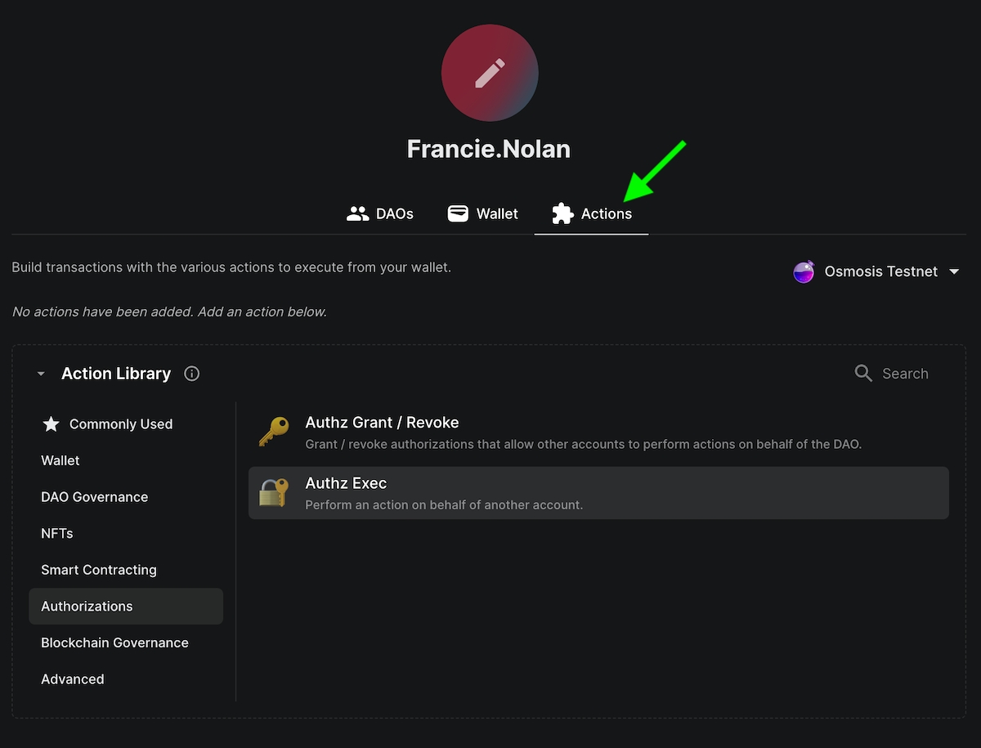The width and height of the screenshot is (981, 748).
Task: Click the pencil edit profile avatar
Action: click(x=490, y=74)
